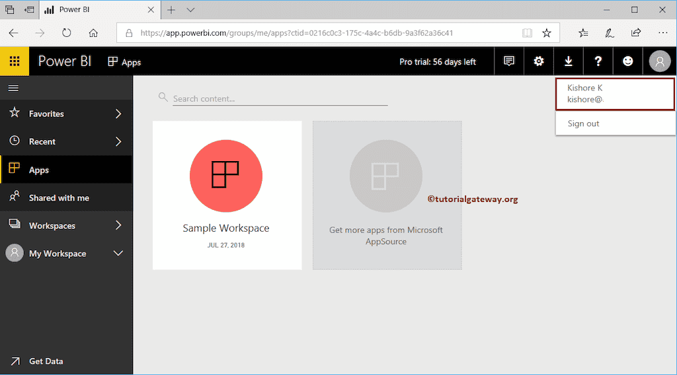The image size is (677, 375).
Task: Click My Workspace avatar icon
Action: [15, 253]
